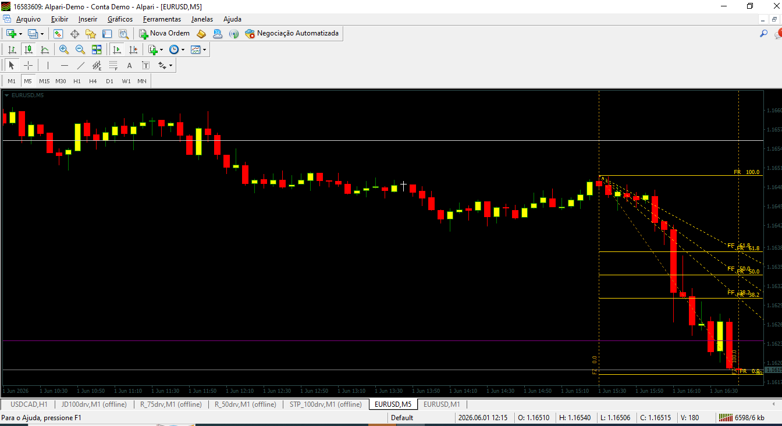Image resolution: width=782 pixels, height=426 pixels.
Task: Click the Zoom Out magnifier icon
Action: click(80, 49)
